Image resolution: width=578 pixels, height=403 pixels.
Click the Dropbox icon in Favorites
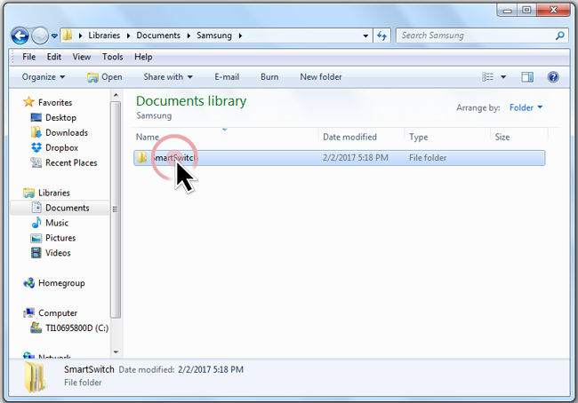tap(36, 147)
